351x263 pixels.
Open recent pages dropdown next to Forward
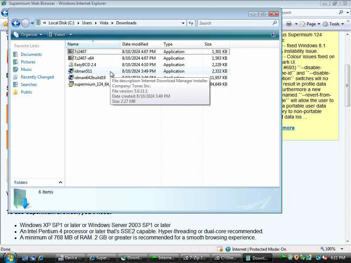pos(32,23)
